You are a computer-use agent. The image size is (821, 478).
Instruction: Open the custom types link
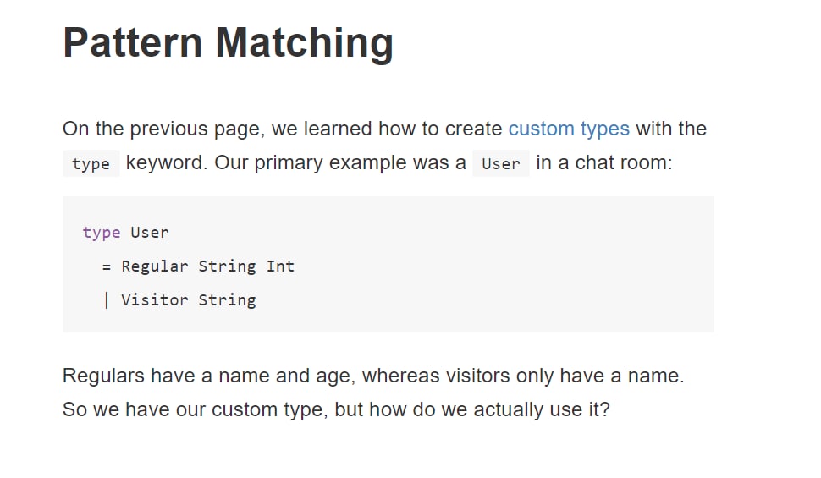[x=569, y=129]
